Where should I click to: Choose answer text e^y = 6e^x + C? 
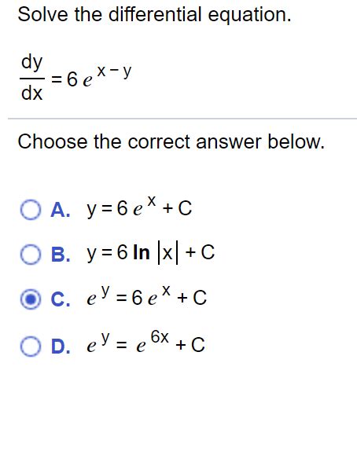click(x=146, y=295)
